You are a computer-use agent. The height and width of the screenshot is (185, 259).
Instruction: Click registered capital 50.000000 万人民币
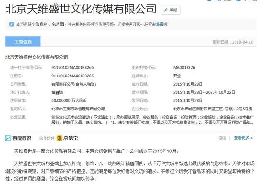[69, 100]
